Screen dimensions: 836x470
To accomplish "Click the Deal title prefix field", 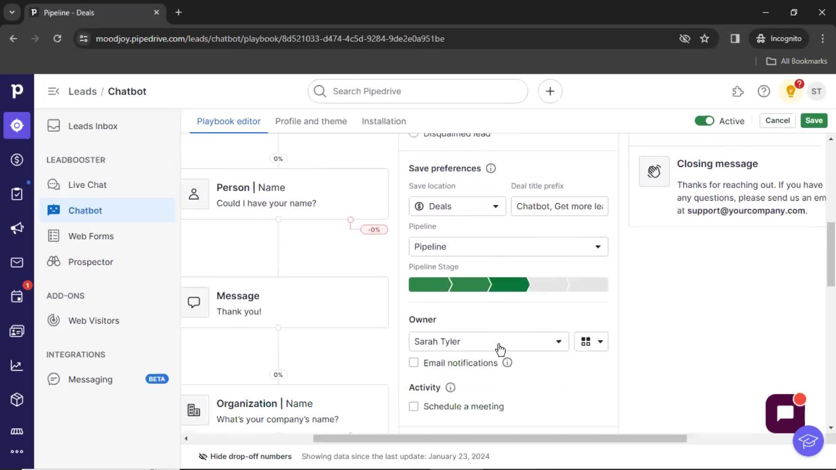I will [x=560, y=206].
